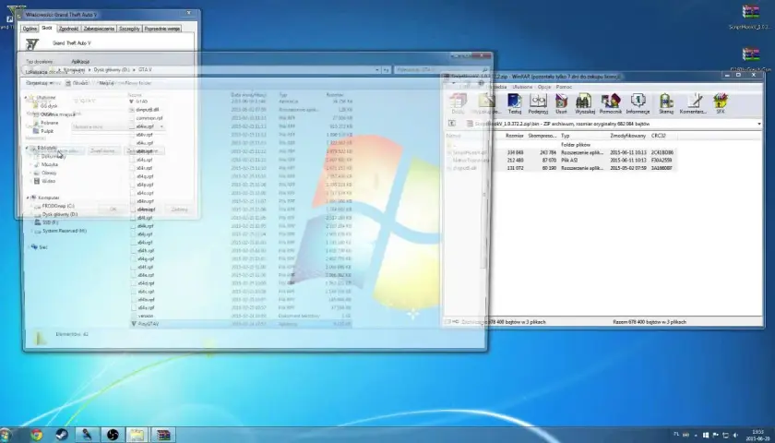
Task: Switch to Ogólne tab in properties dialog
Action: [30, 29]
